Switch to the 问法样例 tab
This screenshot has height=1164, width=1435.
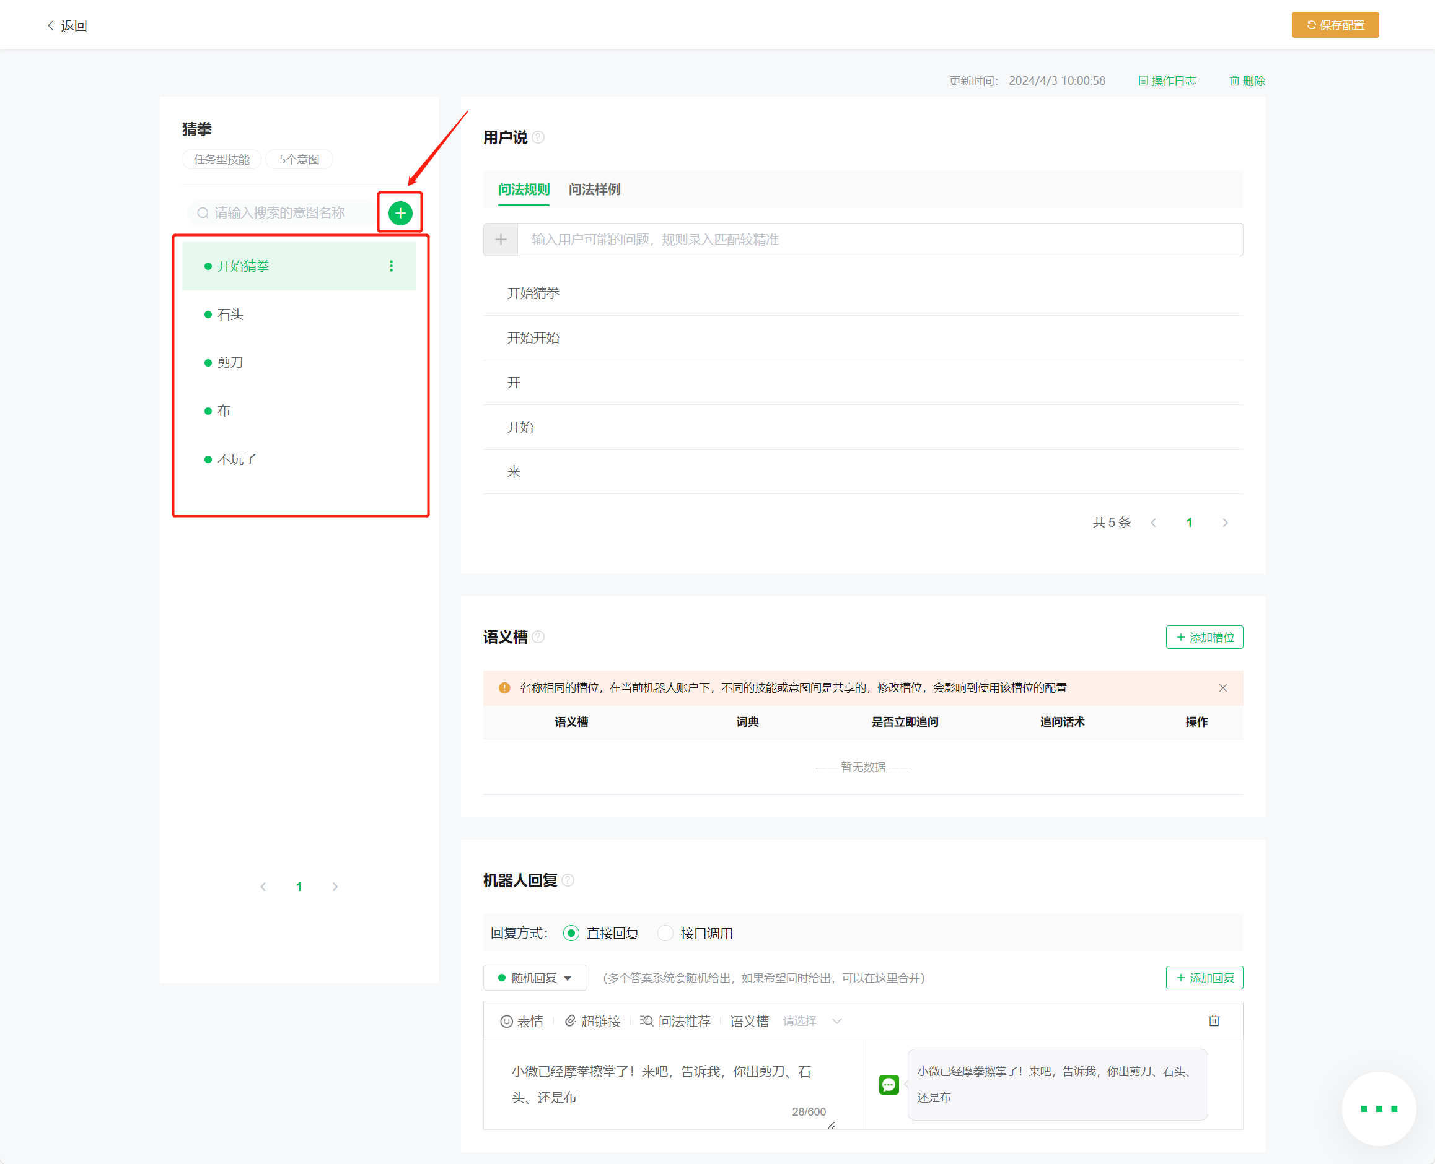tap(594, 189)
